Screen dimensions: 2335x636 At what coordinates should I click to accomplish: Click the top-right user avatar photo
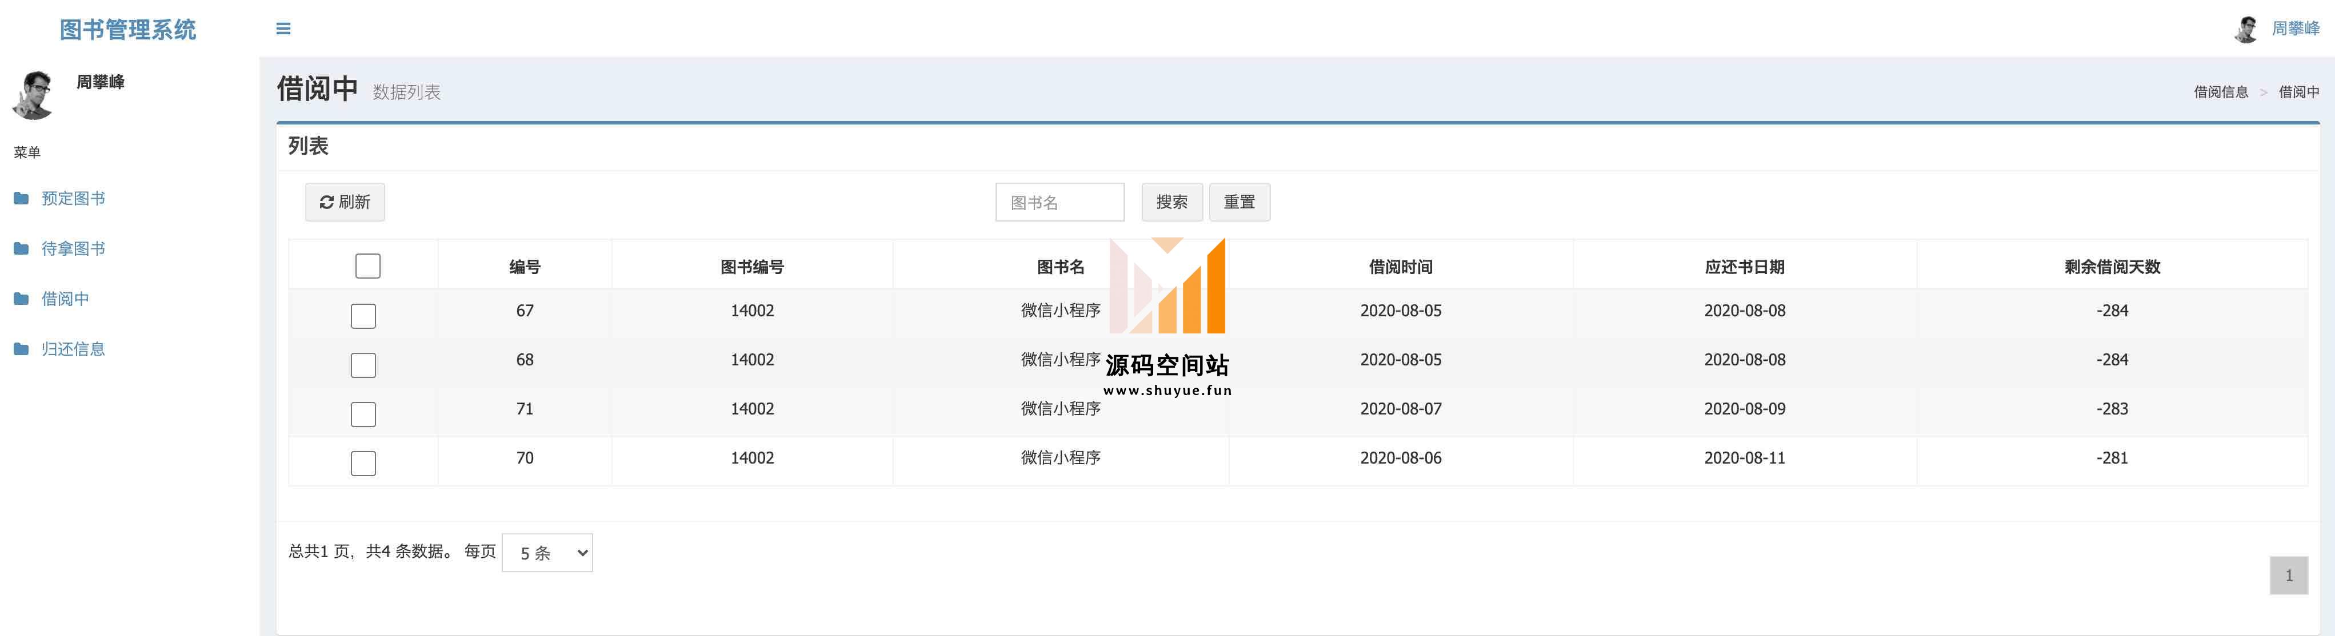coord(2246,29)
